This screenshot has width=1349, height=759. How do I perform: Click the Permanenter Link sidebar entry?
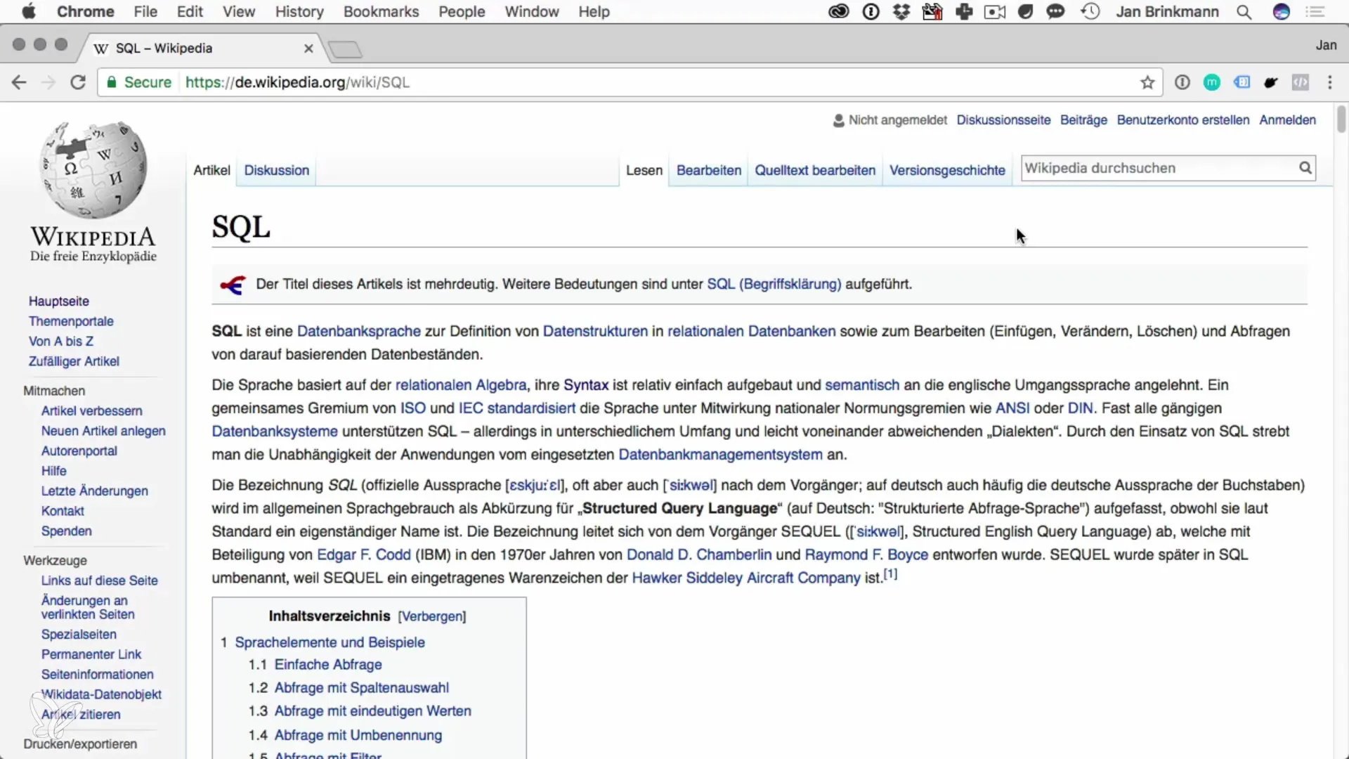point(91,654)
